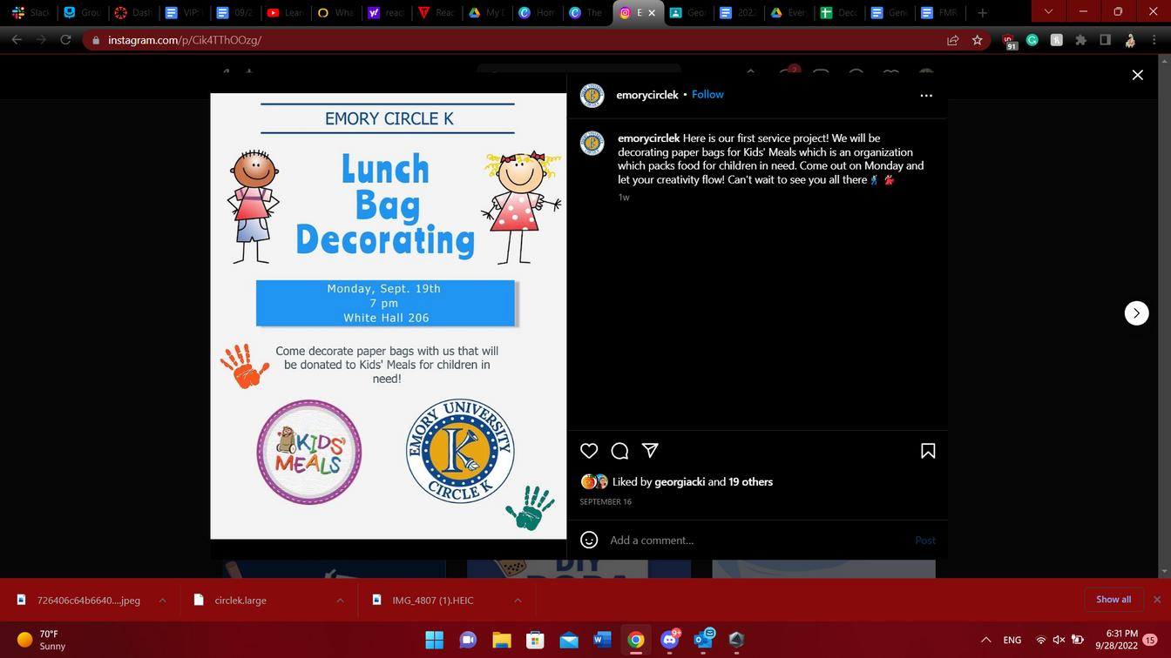Viewport: 1171px width, 658px height.
Task: Open the Windows Start menu
Action: [x=434, y=641]
